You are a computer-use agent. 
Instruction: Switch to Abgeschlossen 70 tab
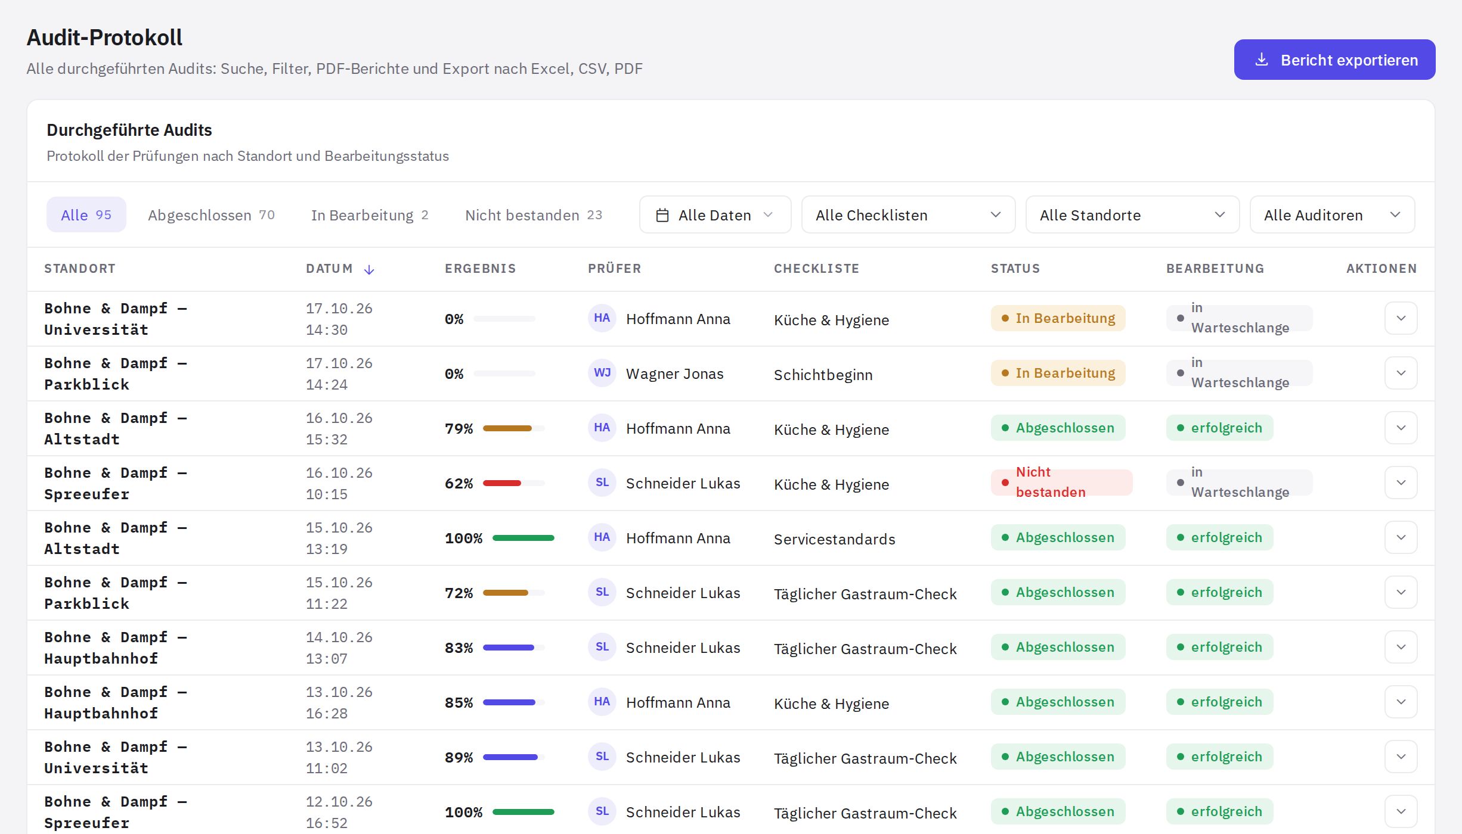pyautogui.click(x=211, y=214)
